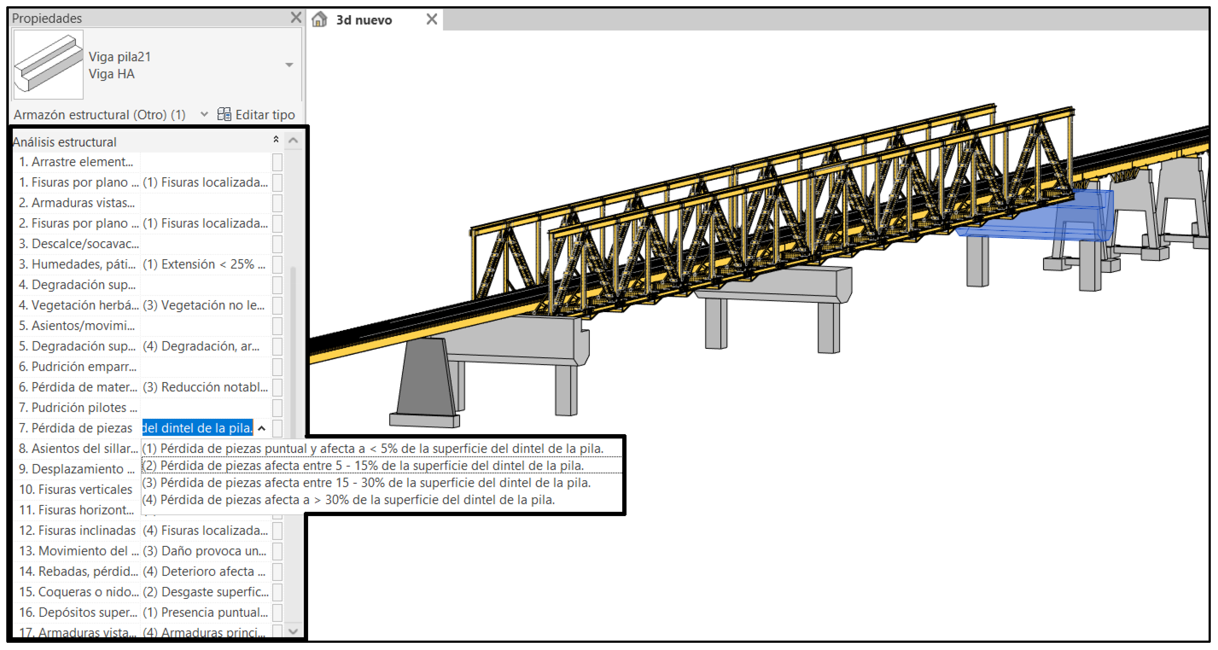Switch to the 3d nuevo tab
This screenshot has height=650, width=1218.
coord(364,20)
